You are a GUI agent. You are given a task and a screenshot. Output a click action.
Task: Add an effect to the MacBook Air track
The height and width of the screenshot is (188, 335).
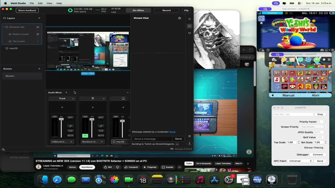(x=93, y=107)
